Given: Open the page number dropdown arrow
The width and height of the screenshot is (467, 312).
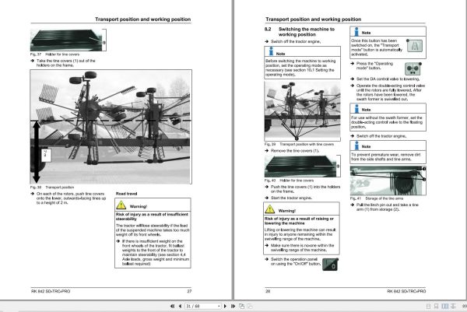Looking at the screenshot, I should (x=219, y=306).
